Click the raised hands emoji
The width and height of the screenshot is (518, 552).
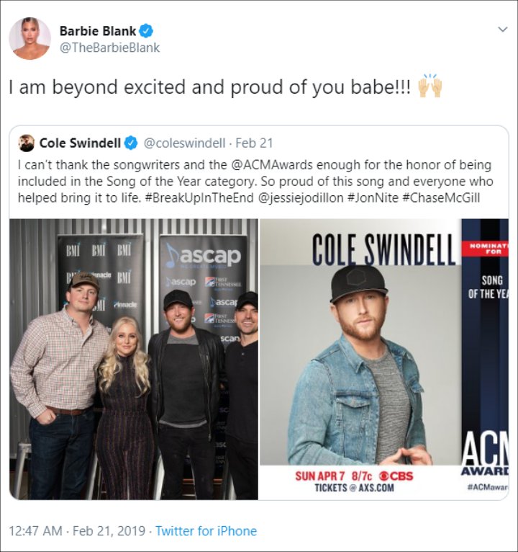click(x=430, y=86)
